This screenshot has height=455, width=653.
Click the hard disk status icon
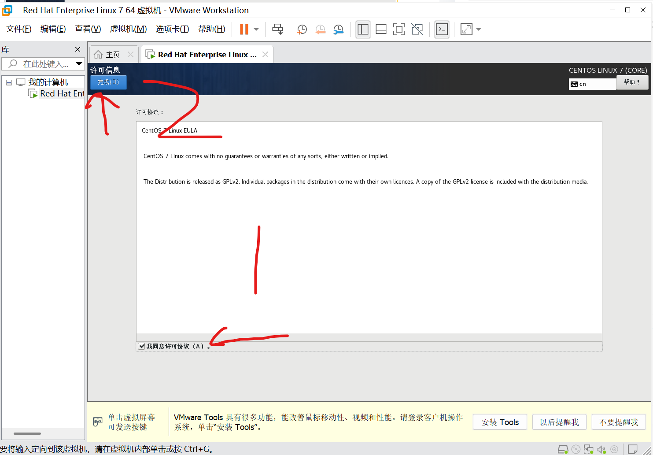point(563,449)
